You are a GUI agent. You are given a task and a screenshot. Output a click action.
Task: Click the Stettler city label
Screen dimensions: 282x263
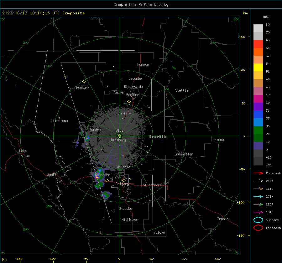(183, 90)
